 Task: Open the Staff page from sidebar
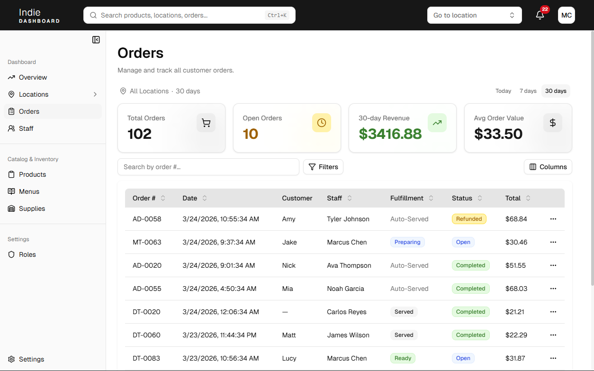click(26, 128)
